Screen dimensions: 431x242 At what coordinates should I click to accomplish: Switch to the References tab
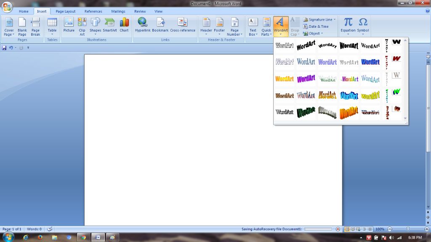coord(93,11)
